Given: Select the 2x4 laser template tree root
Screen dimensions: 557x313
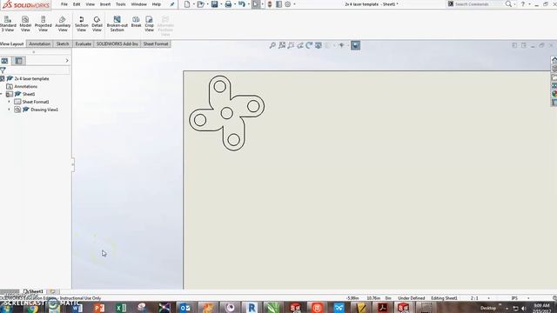Looking at the screenshot, I should 31,79.
